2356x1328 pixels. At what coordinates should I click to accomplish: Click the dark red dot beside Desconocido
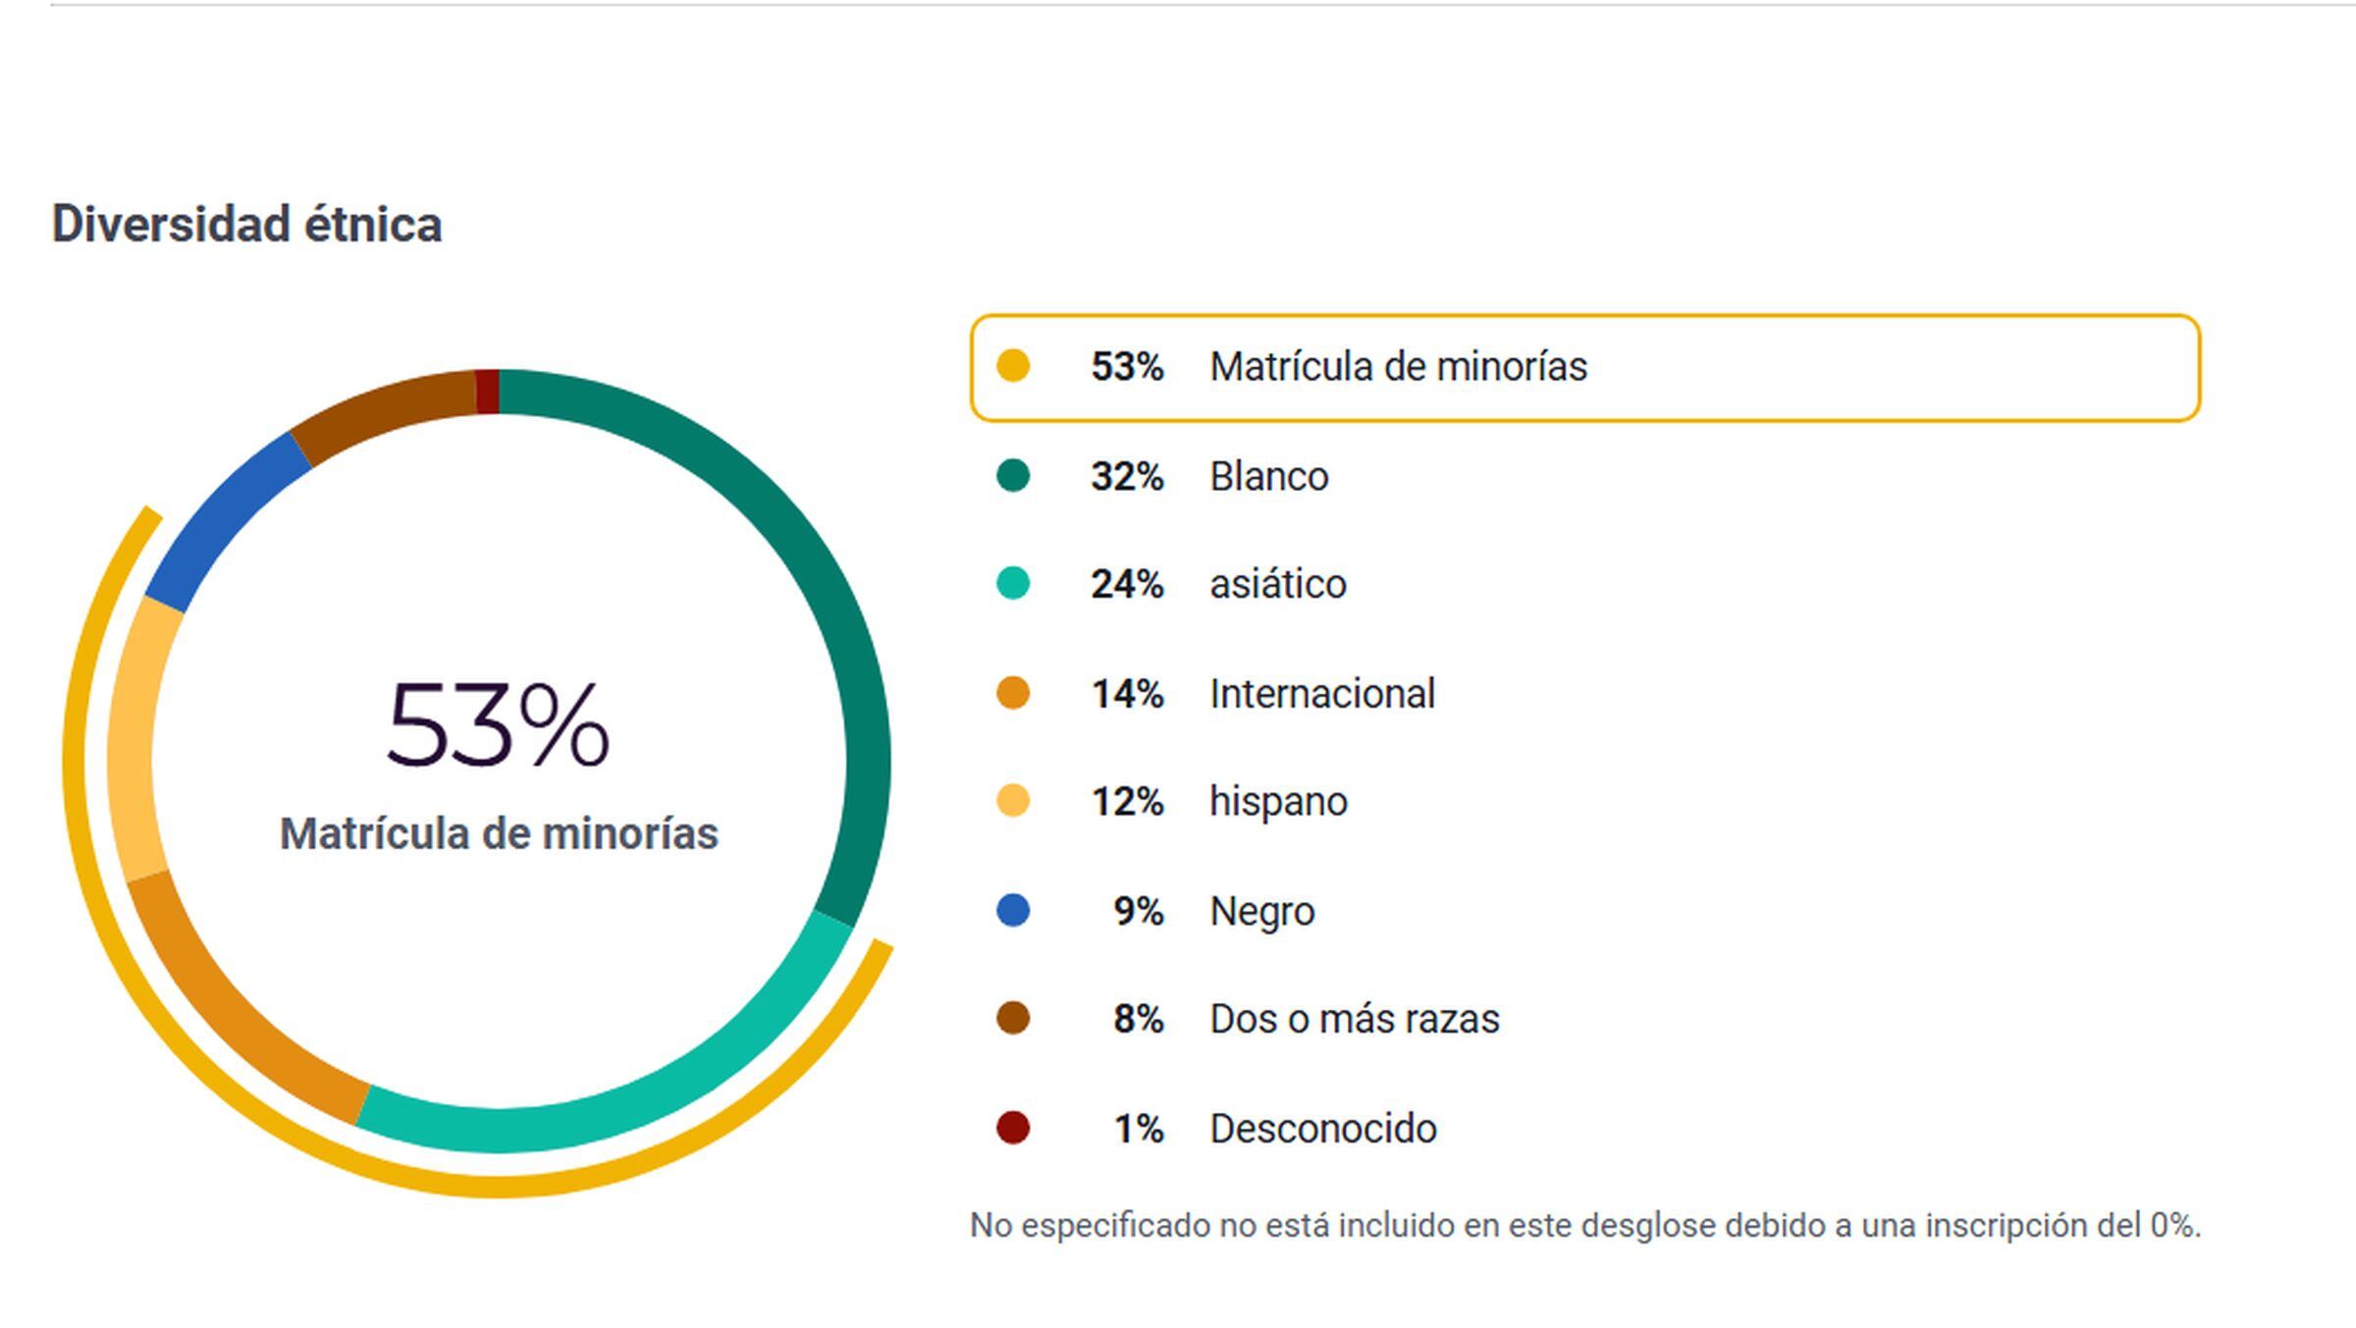(1012, 1128)
